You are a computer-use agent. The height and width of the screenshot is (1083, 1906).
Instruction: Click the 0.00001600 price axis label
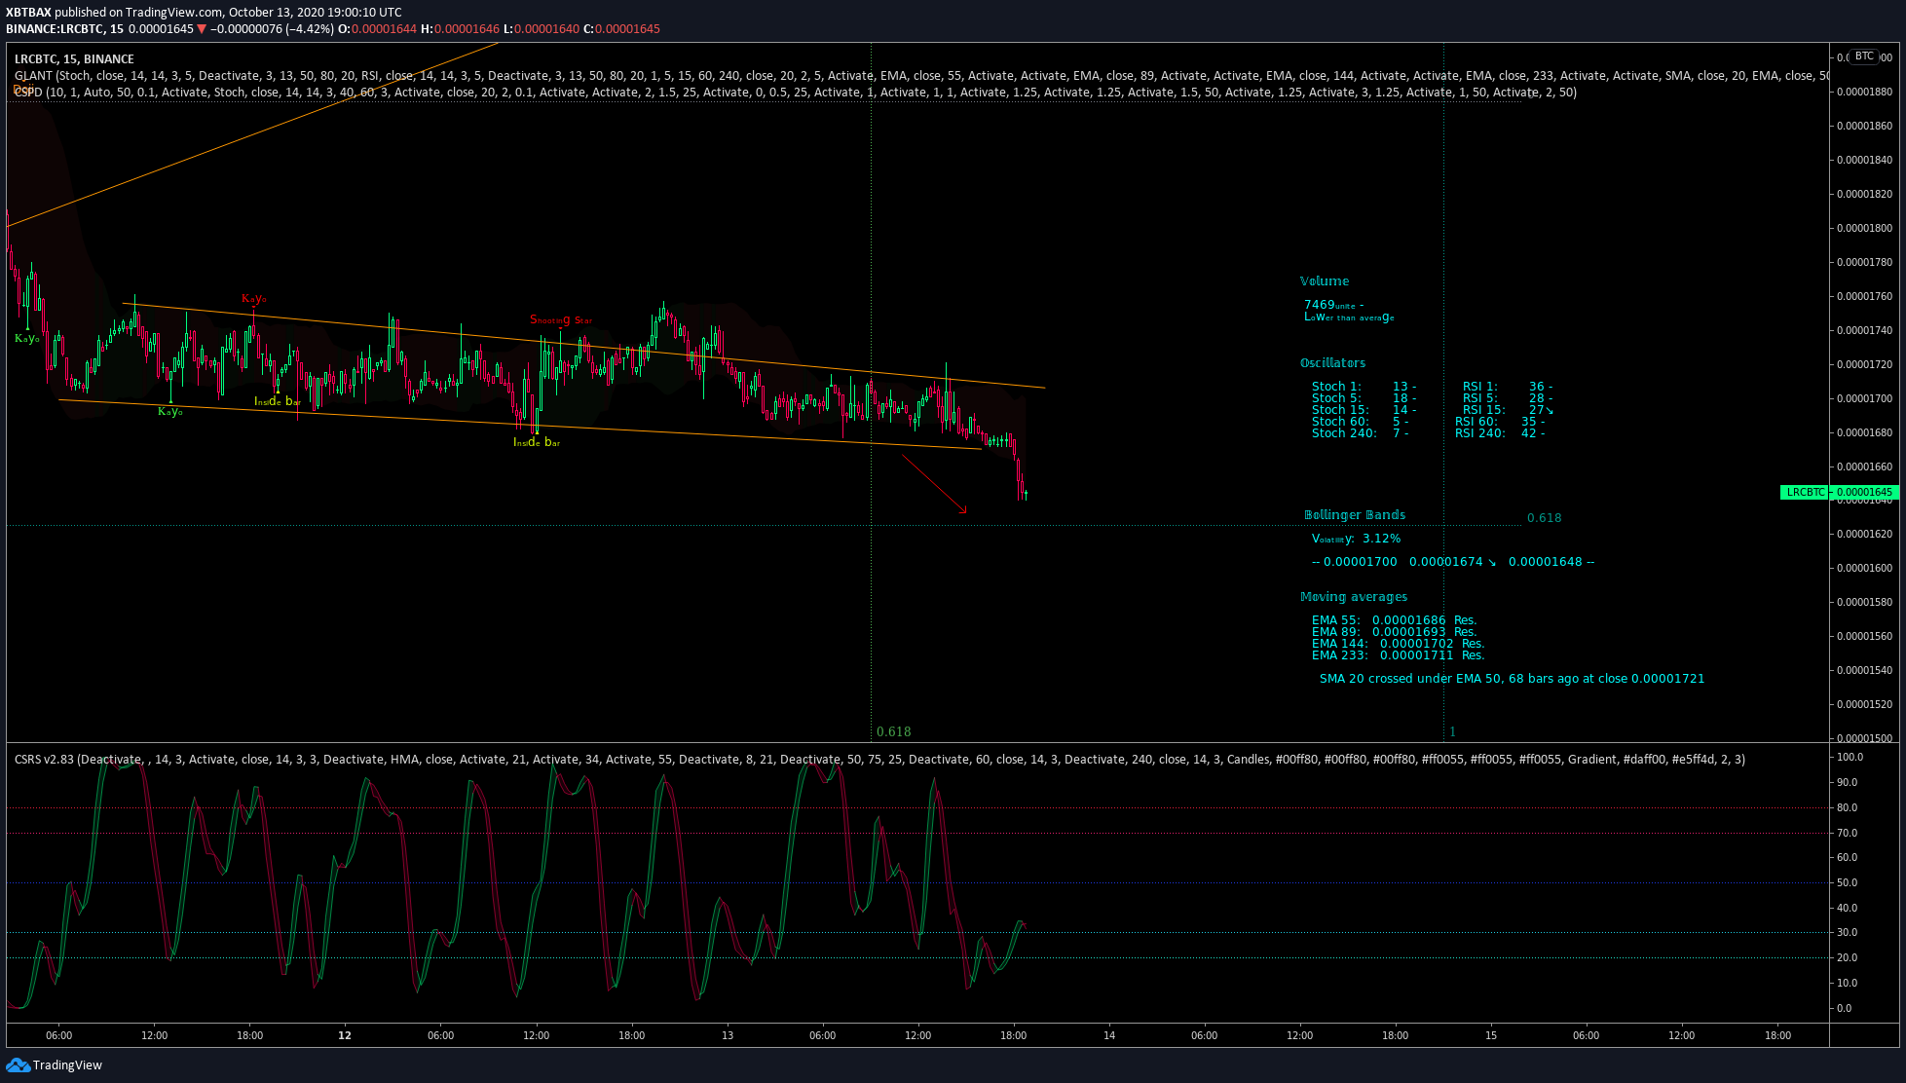(1864, 568)
